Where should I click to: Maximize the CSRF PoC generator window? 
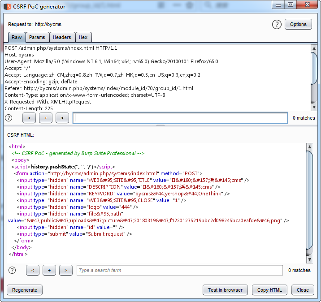coord(291,5)
